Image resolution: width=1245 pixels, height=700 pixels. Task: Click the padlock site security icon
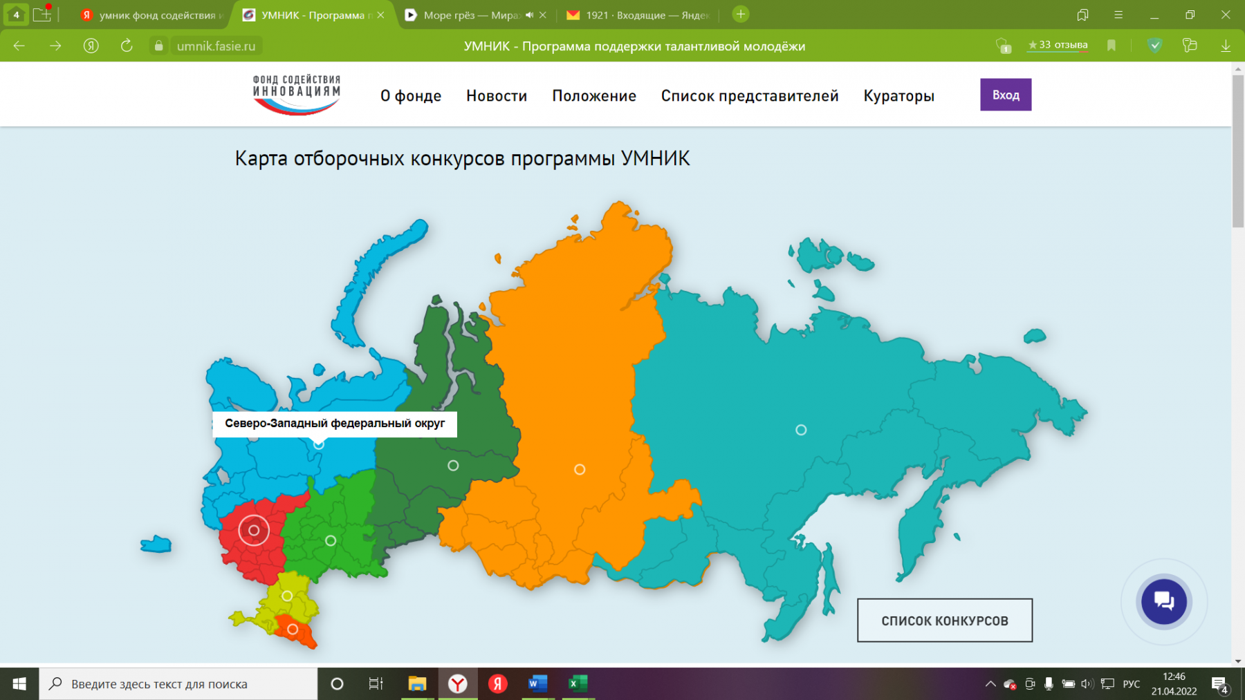pyautogui.click(x=158, y=46)
